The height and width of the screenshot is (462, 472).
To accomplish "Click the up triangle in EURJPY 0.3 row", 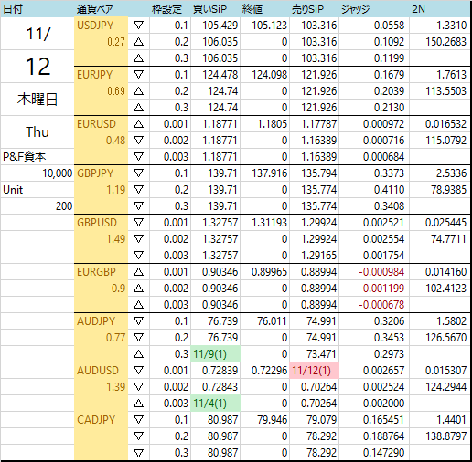I will (x=138, y=108).
